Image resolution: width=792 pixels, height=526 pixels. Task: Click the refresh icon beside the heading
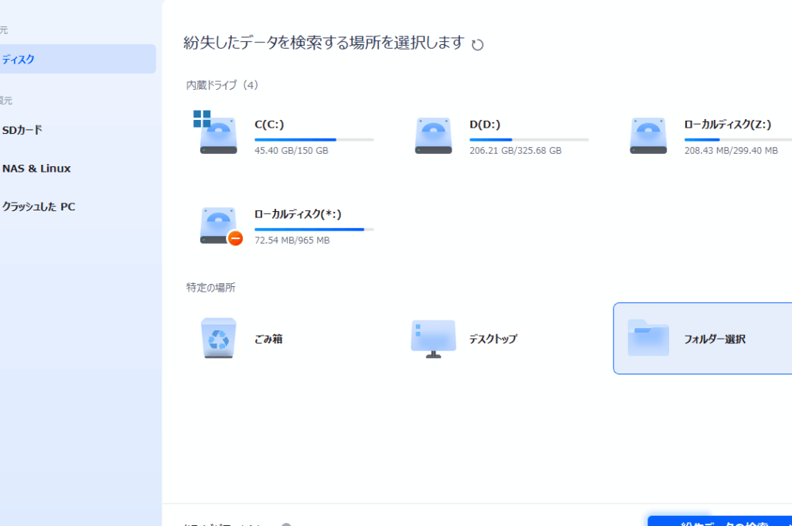478,44
